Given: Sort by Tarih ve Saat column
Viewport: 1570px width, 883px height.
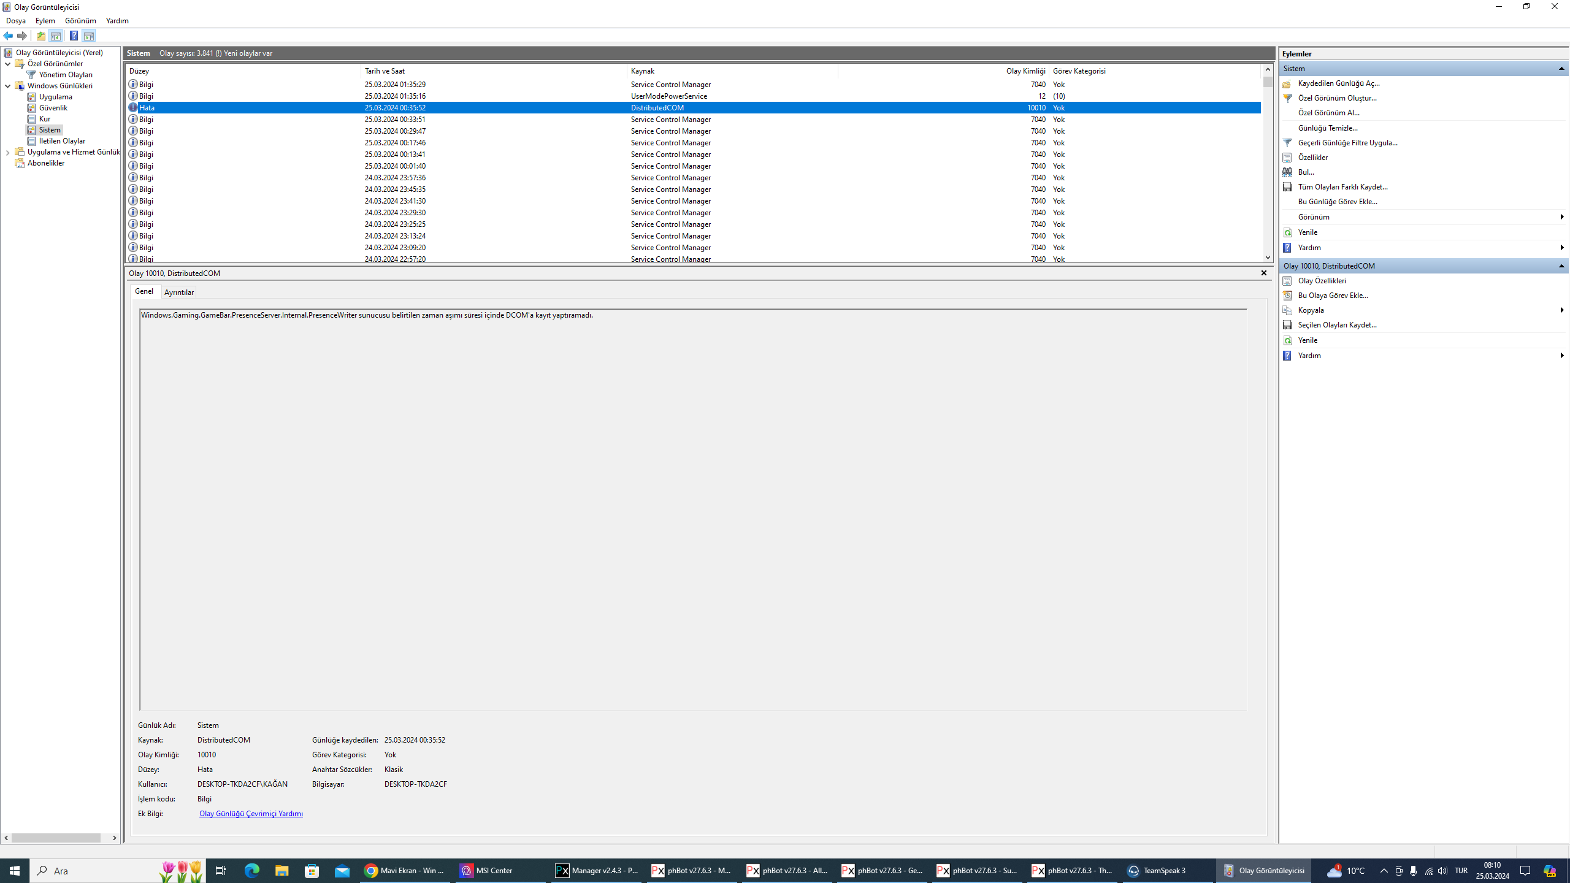Looking at the screenshot, I should (x=494, y=71).
